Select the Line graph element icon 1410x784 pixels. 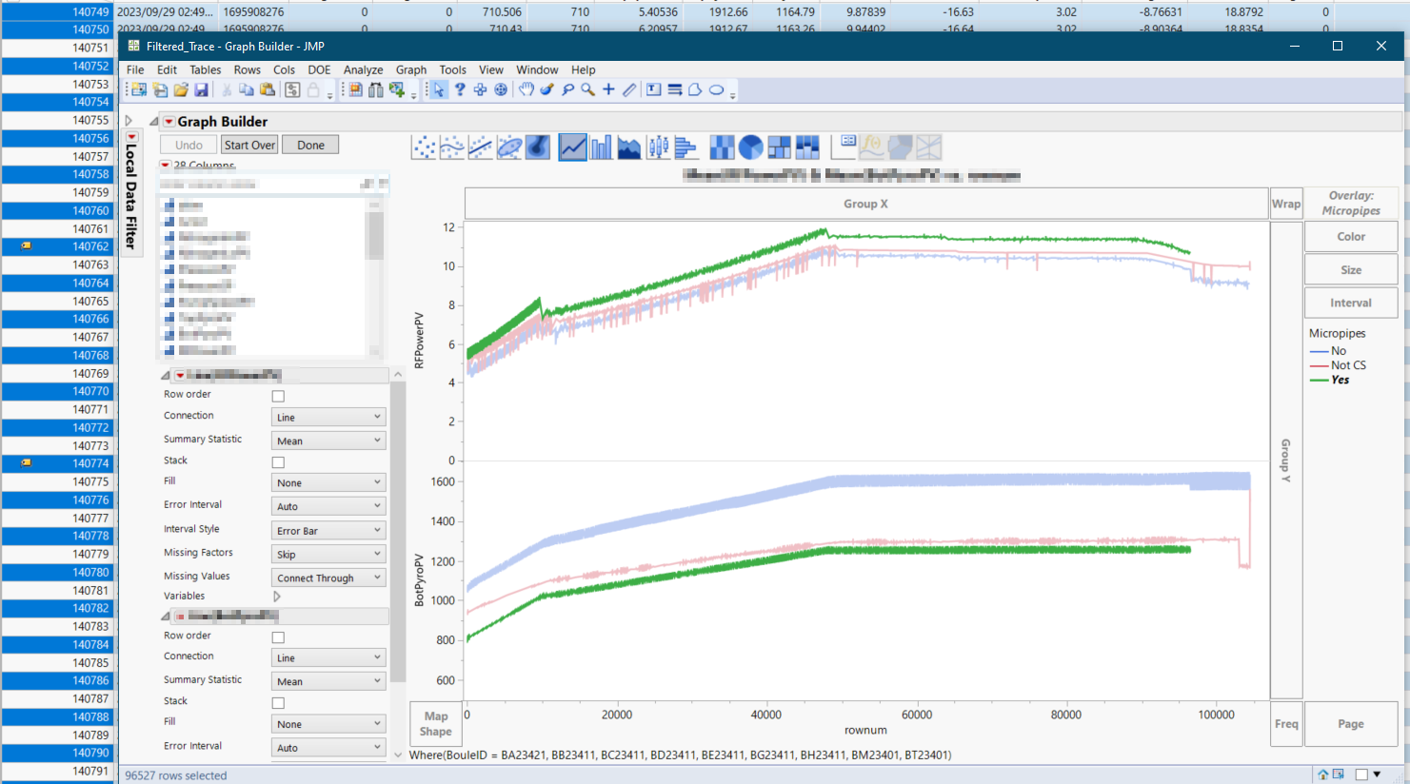click(570, 147)
